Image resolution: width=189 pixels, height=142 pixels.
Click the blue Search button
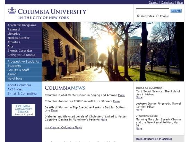point(176,11)
